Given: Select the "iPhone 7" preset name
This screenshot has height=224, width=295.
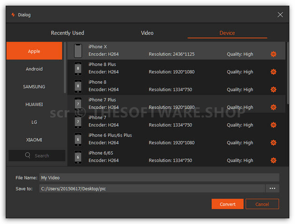Looking at the screenshot, I should click(x=97, y=118).
